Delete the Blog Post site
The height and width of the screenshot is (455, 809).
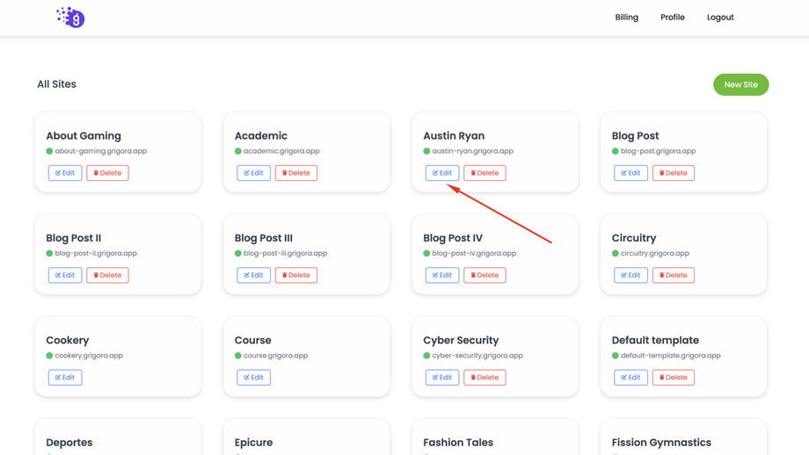673,173
